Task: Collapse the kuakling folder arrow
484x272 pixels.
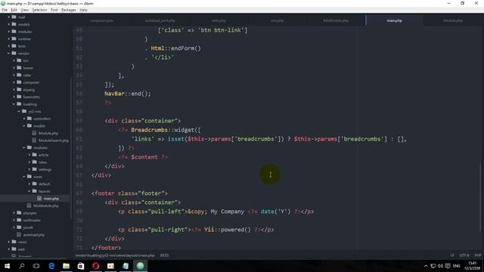Action: (14, 104)
